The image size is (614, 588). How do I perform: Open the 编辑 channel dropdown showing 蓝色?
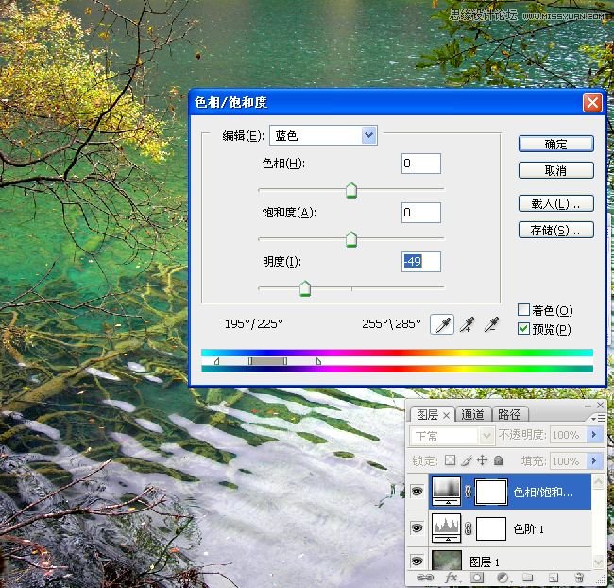[x=323, y=135]
